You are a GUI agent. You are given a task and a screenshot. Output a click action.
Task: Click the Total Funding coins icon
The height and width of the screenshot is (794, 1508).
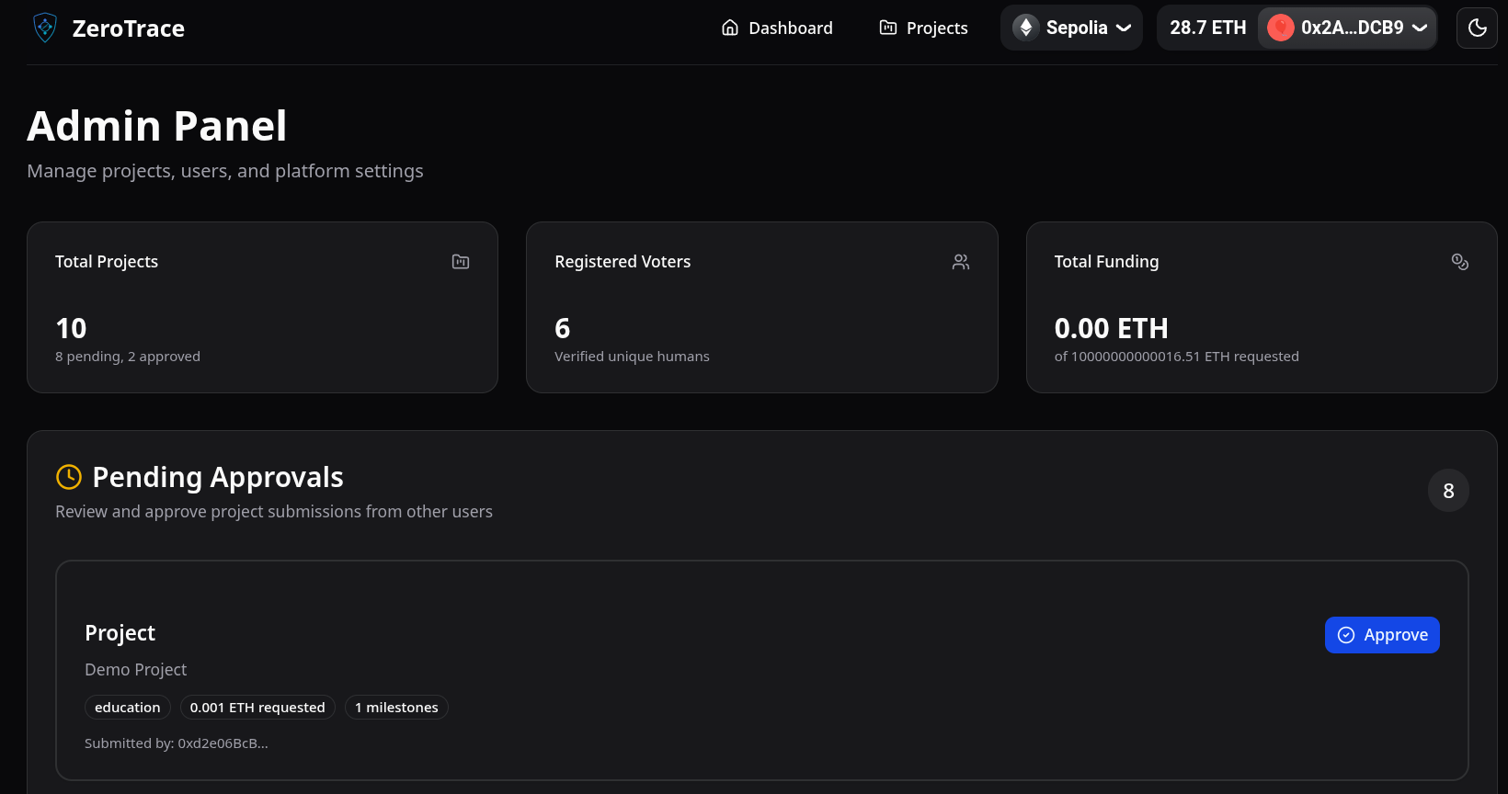click(1459, 262)
